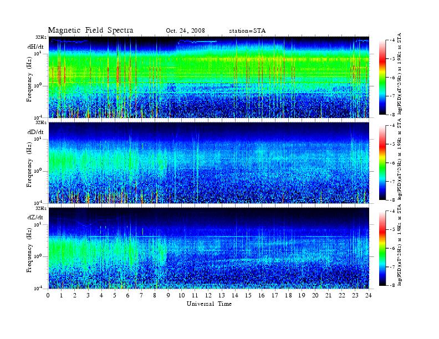This screenshot has height=339, width=439.
Task: Click hour "17" on the time axis
Action: [275, 296]
